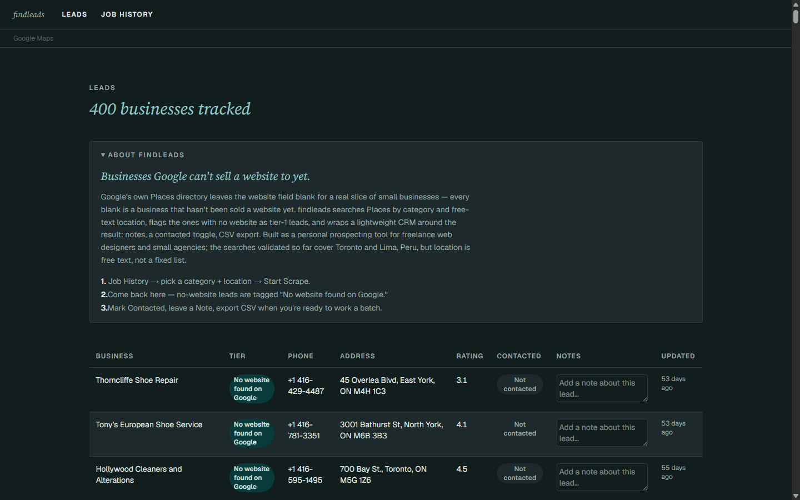Screen dimensions: 800x500
Task: Click the address 45 Overlea Blvd, East York
Action: (387, 386)
